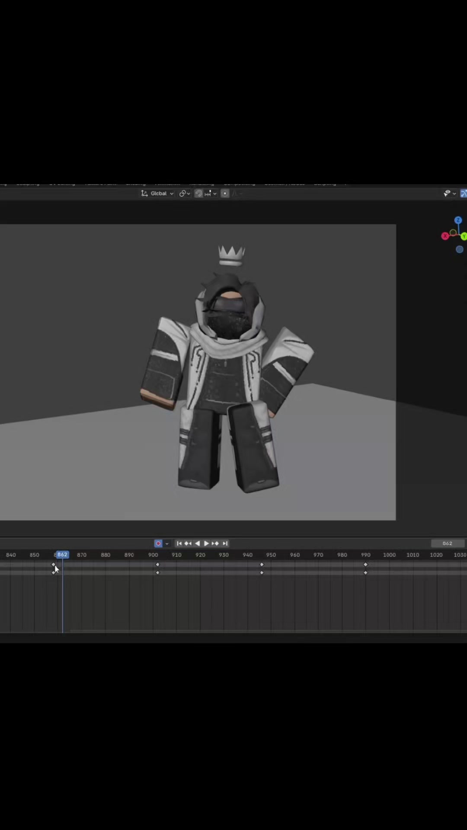Click the timeline horizontal scrollbar
The height and width of the screenshot is (830, 467).
(x=268, y=631)
